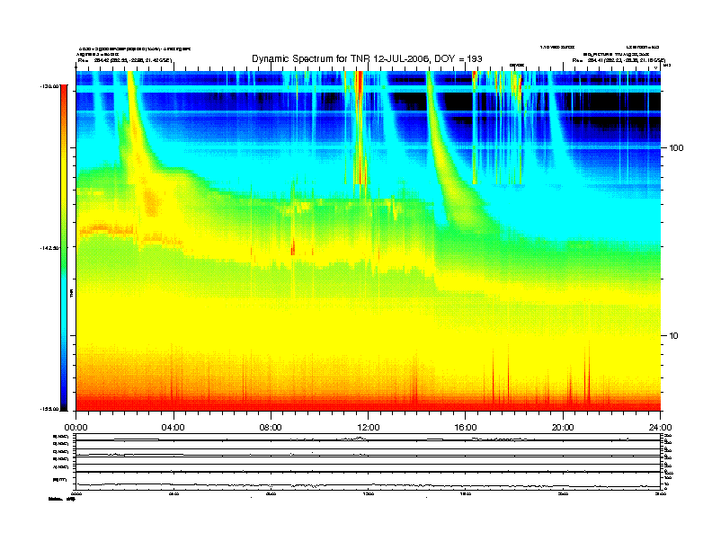Screen dimensions: 712x550
Task: Click the '12:00' time axis label
Action: pyautogui.click(x=369, y=428)
